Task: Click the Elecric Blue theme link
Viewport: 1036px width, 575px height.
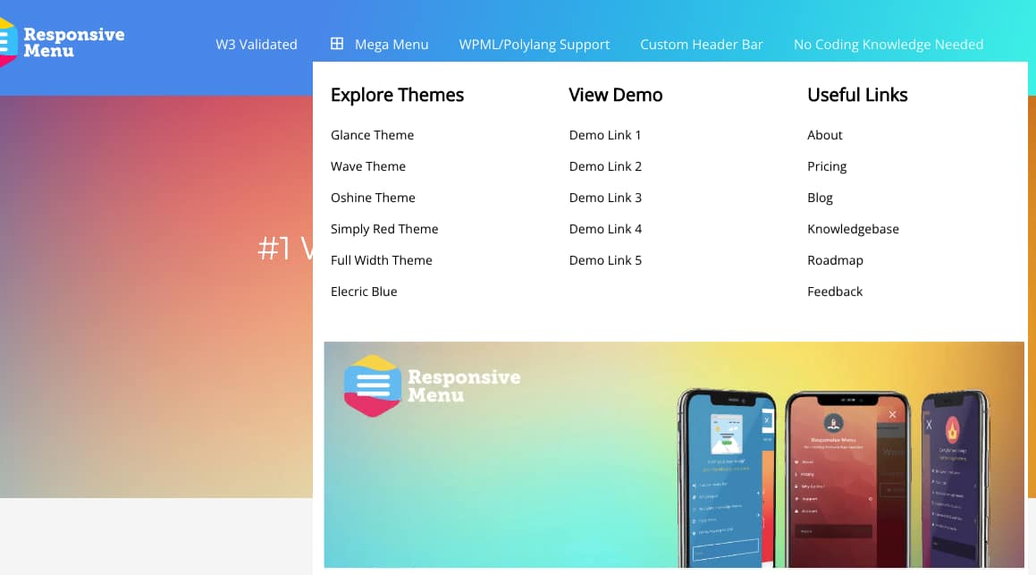Action: pos(364,292)
